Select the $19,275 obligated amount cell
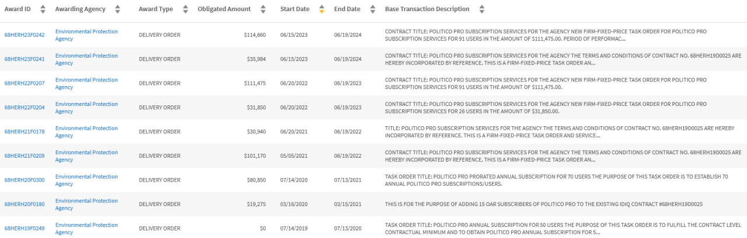The image size is (747, 238). (257, 204)
